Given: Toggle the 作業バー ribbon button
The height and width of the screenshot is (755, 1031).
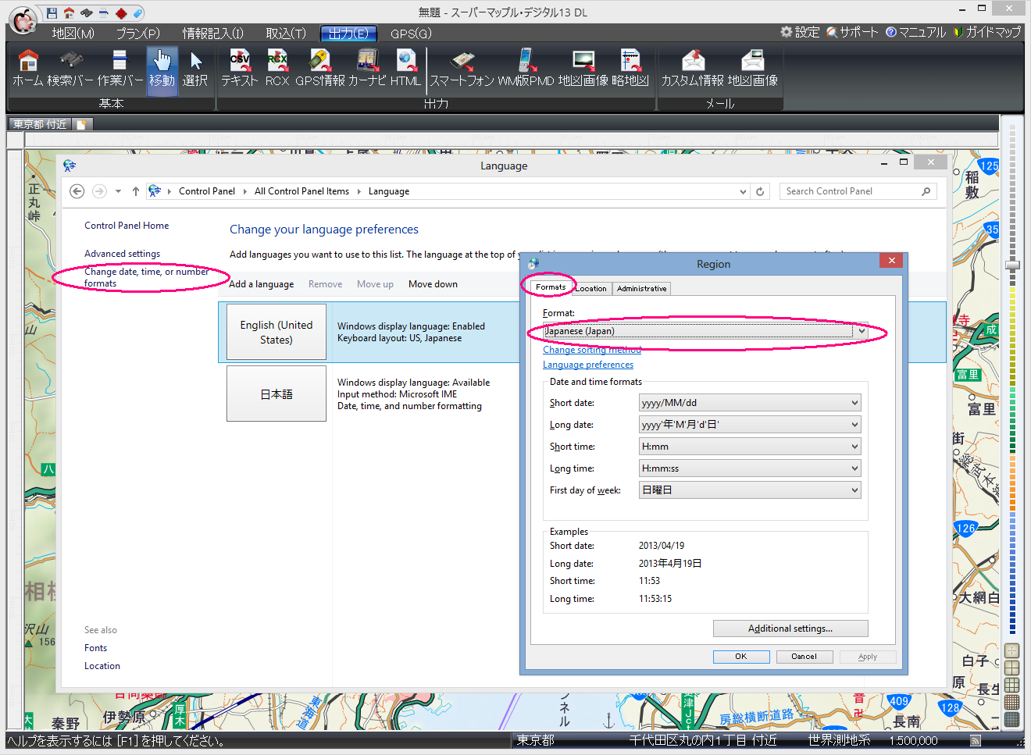Looking at the screenshot, I should [120, 68].
